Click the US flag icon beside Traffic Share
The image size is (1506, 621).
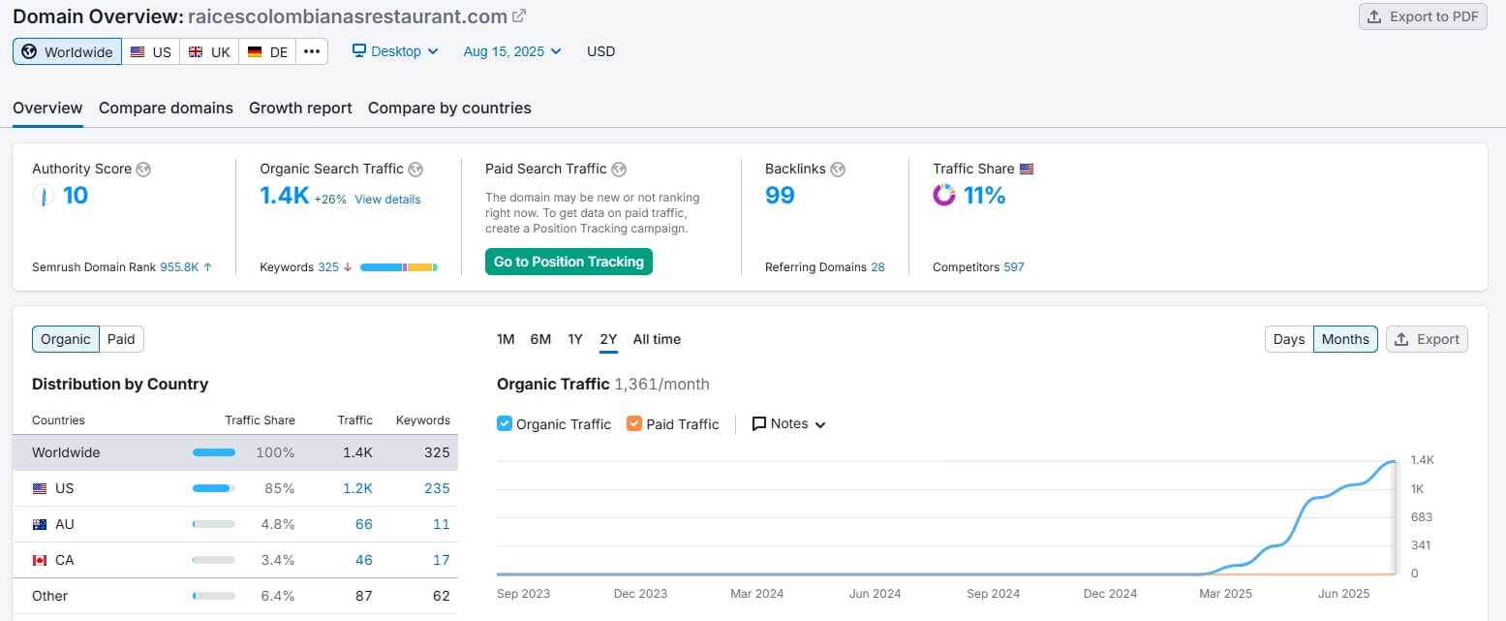point(1027,170)
